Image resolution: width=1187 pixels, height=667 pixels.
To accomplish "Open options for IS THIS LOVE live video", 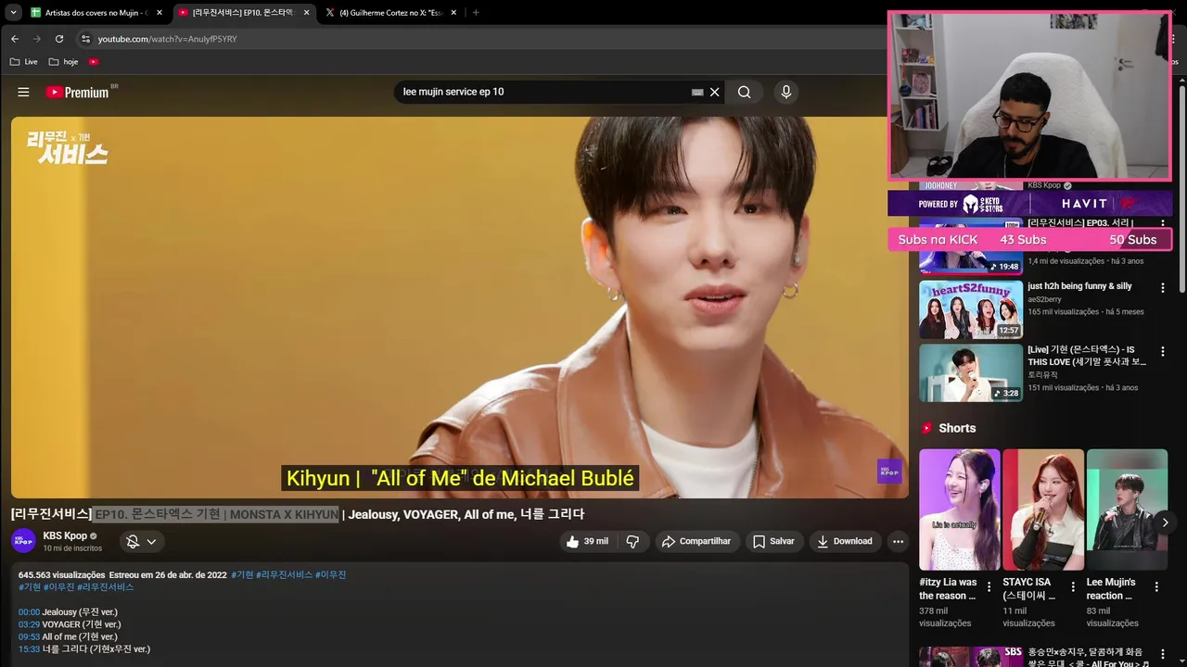I will pyautogui.click(x=1162, y=352).
